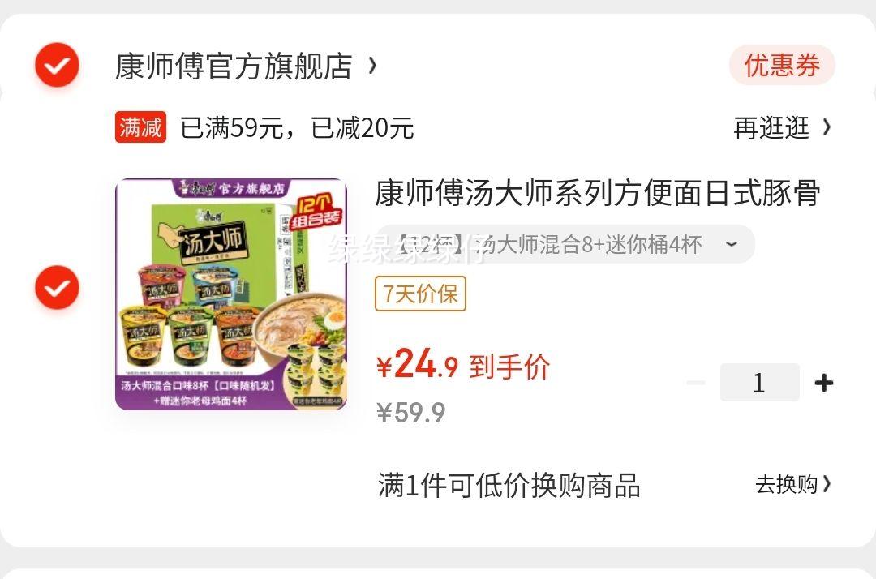Viewport: 876px width, 579px height.
Task: Toggle the 康师傅官方旗舰店 store checkbox
Action: coord(57,65)
